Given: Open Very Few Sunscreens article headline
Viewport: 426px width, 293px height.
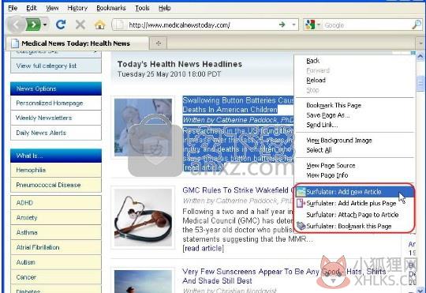Looking at the screenshot, I should point(284,276).
